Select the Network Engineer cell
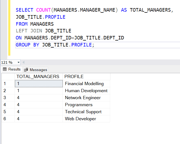Screen dimensions: 180x144 click(x=86, y=98)
